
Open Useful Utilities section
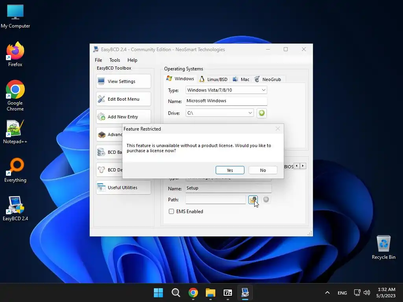[x=123, y=188]
